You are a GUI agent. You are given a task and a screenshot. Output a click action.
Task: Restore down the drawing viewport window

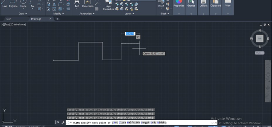click(265, 25)
